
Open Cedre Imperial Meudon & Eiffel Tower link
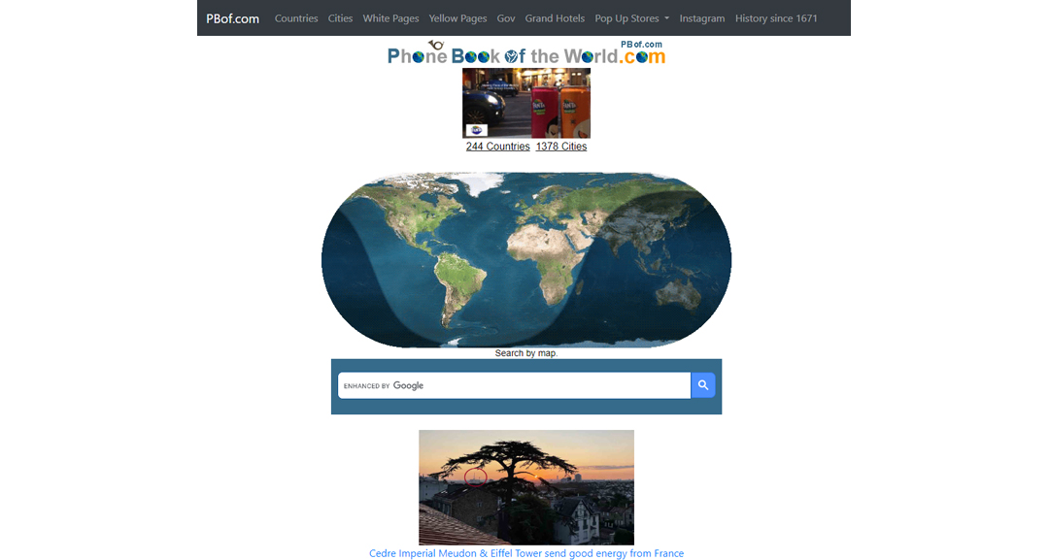click(525, 553)
